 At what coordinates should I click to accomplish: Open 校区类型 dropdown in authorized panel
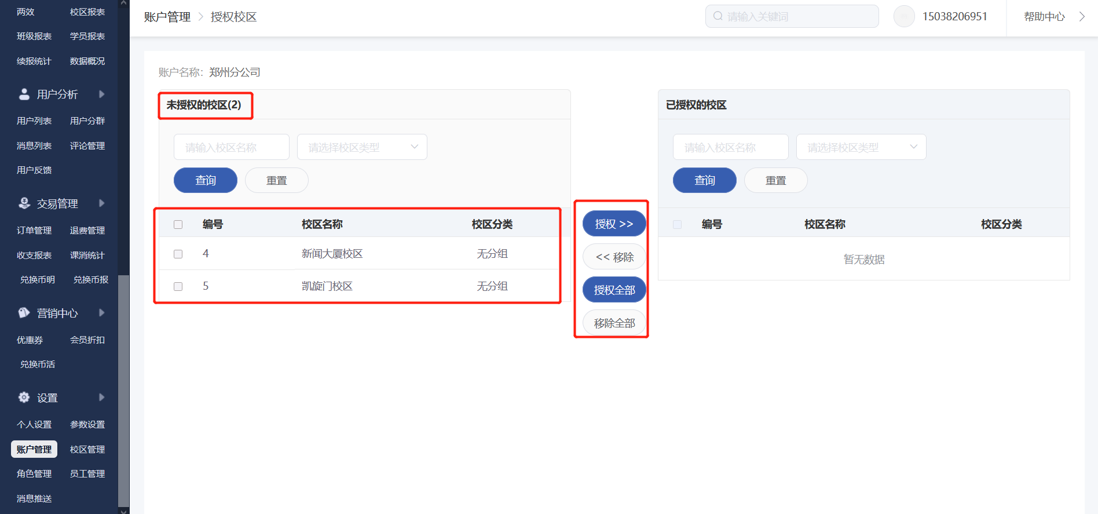(861, 147)
